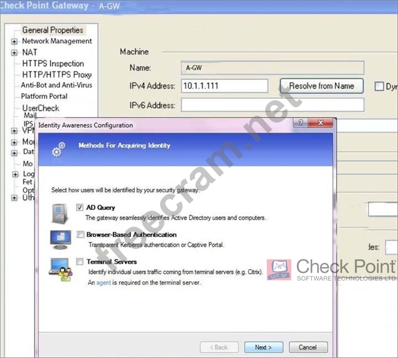This screenshot has height=358, width=398.
Task: Toggle the AD Query checkbox
Action: (80, 208)
